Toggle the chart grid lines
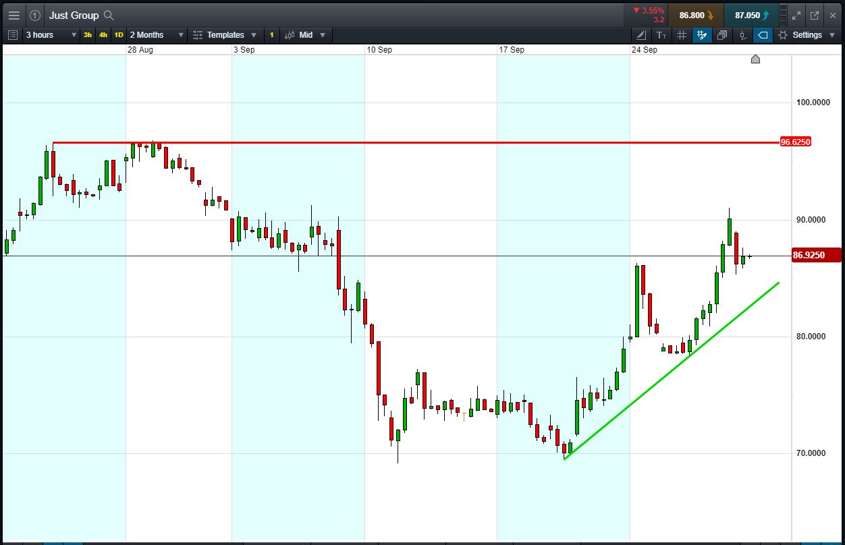845x545 pixels. click(682, 35)
